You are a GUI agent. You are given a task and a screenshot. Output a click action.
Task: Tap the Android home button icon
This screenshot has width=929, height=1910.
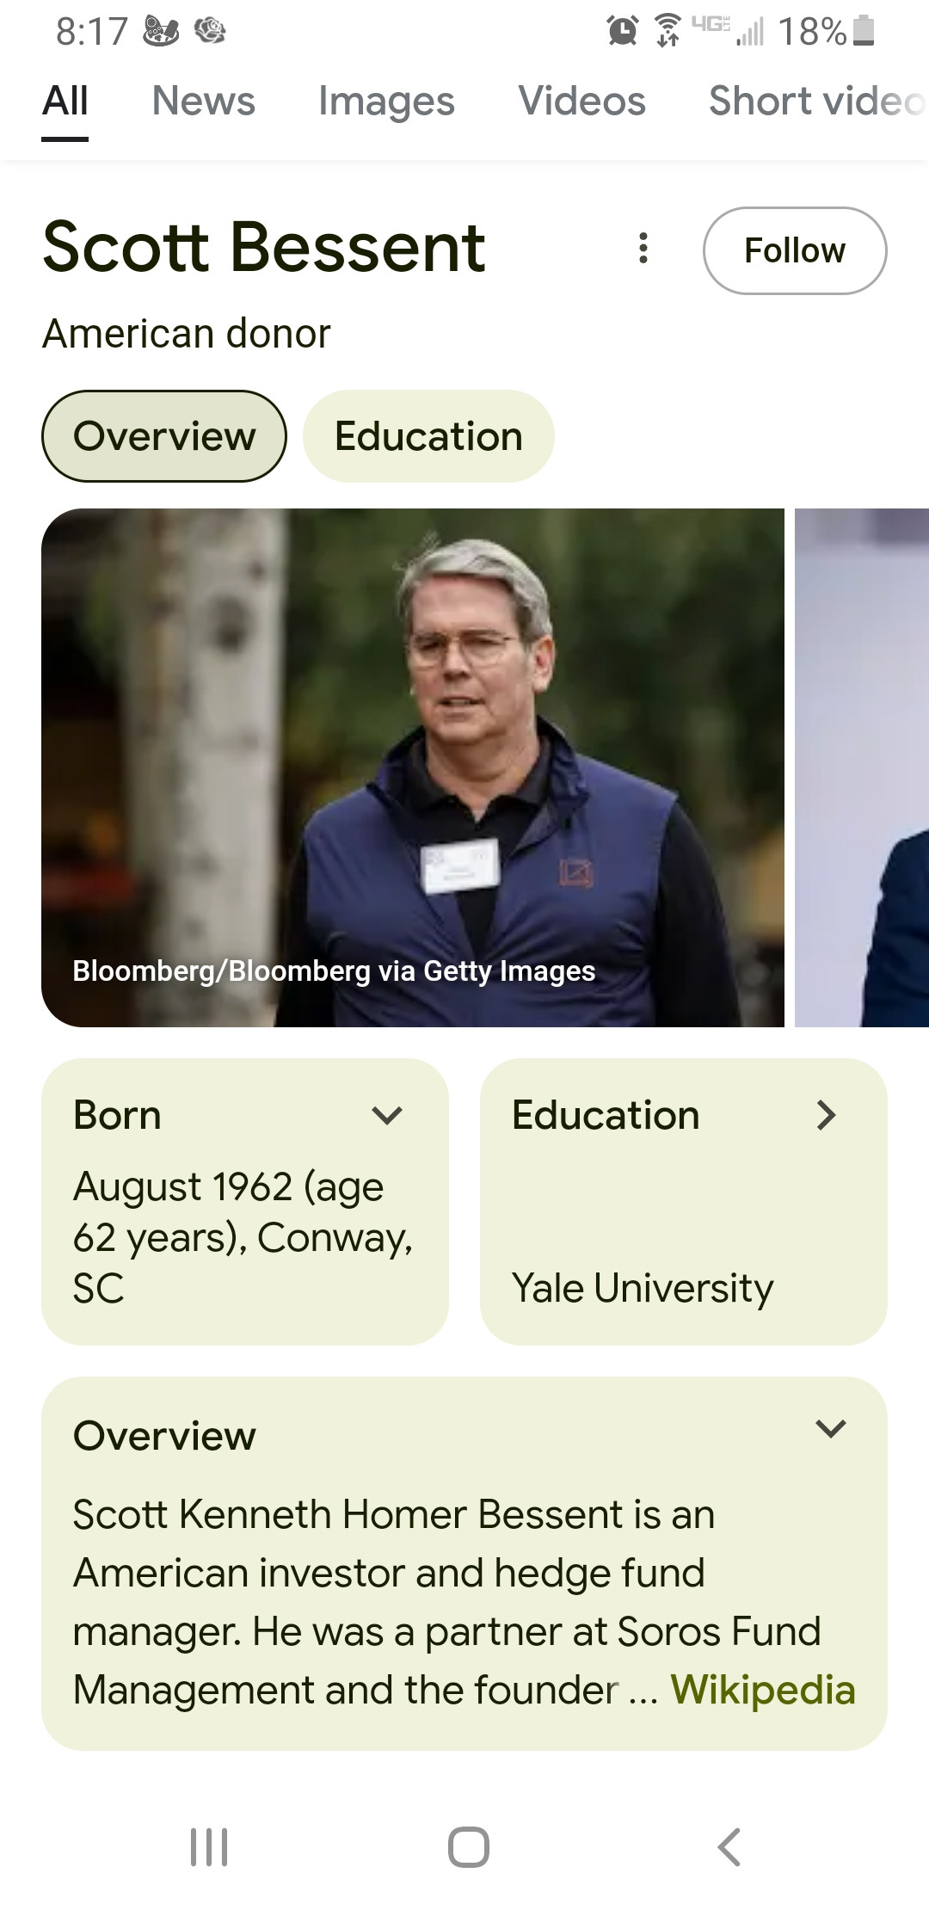click(x=469, y=1846)
